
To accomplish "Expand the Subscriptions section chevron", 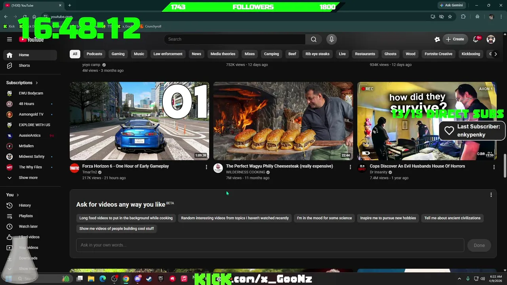I will click(37, 83).
